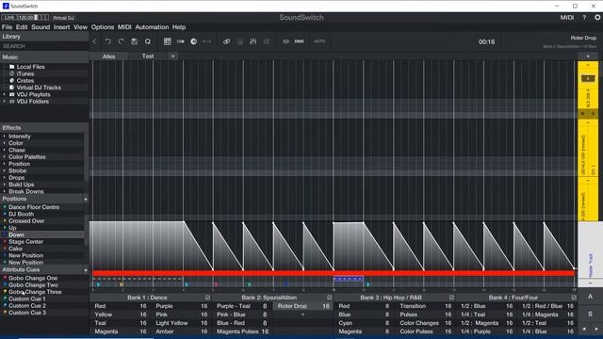Click the mixer sliders icon
The height and width of the screenshot is (339, 603).
click(x=253, y=41)
